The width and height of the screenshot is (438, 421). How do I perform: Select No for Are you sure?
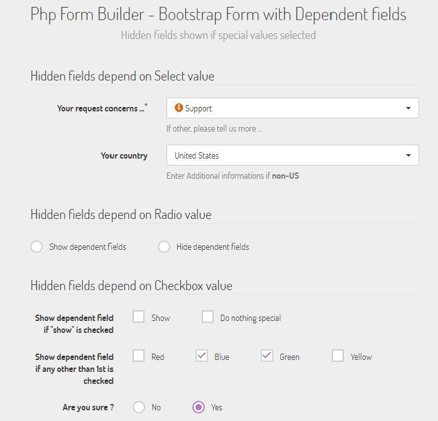(139, 407)
